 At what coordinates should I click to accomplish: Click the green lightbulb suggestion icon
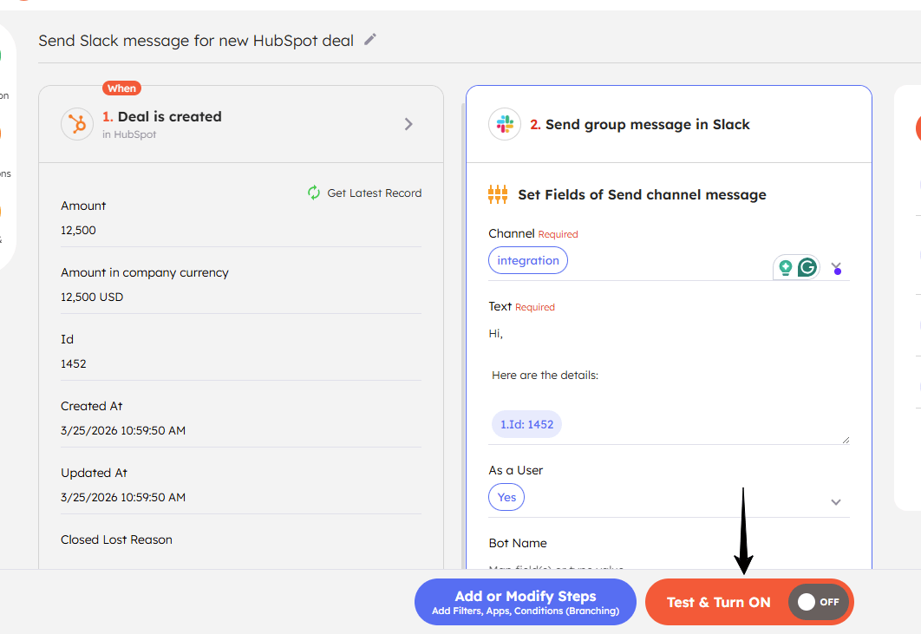[786, 268]
